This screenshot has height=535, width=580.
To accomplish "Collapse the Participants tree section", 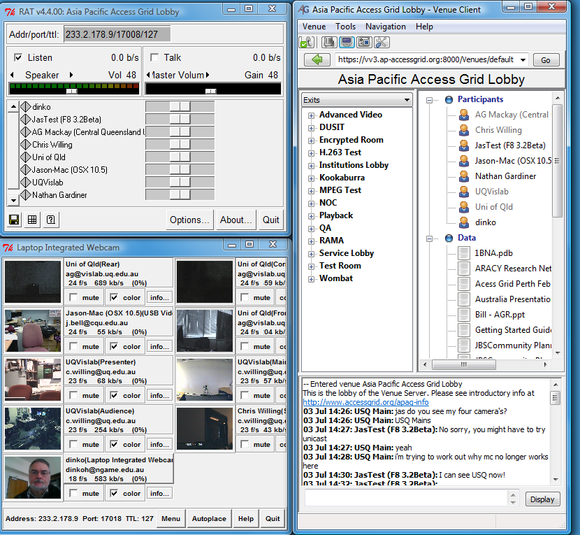I will pos(430,99).
